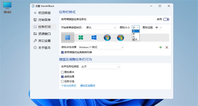Minimize the StartAllBack settings window
Image resolution: width=198 pixels, height=106 pixels.
(x=151, y=6)
